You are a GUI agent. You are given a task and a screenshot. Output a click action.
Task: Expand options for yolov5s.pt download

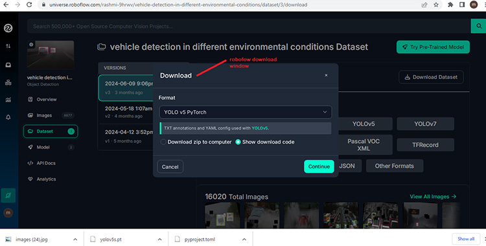click(159, 239)
